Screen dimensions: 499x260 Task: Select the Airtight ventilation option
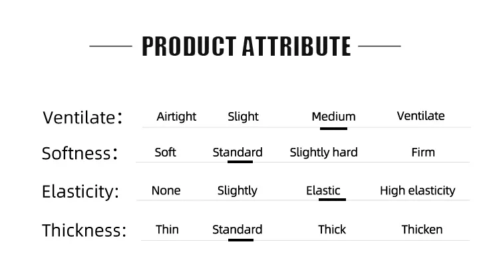[x=176, y=117]
